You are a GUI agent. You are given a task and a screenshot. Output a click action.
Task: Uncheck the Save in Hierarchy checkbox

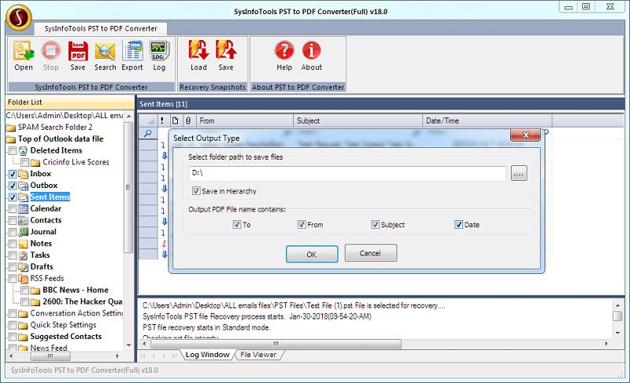click(x=196, y=191)
